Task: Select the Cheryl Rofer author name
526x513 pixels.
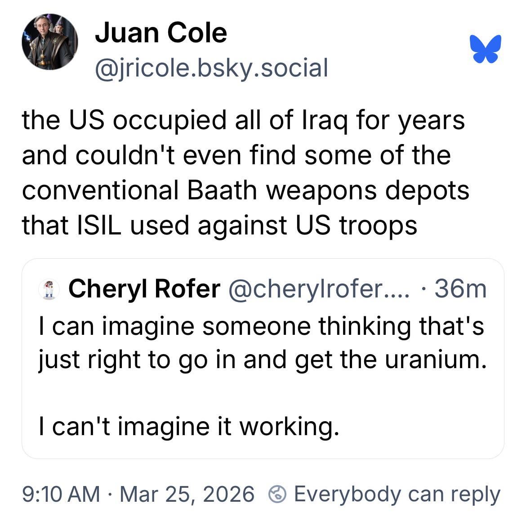Action: tap(144, 289)
